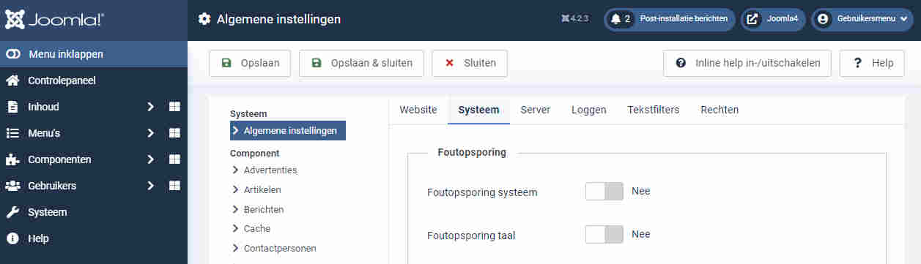Viewport: 921px width, 264px height.
Task: Click the Systeem wrench icon in sidebar
Action: (12, 212)
